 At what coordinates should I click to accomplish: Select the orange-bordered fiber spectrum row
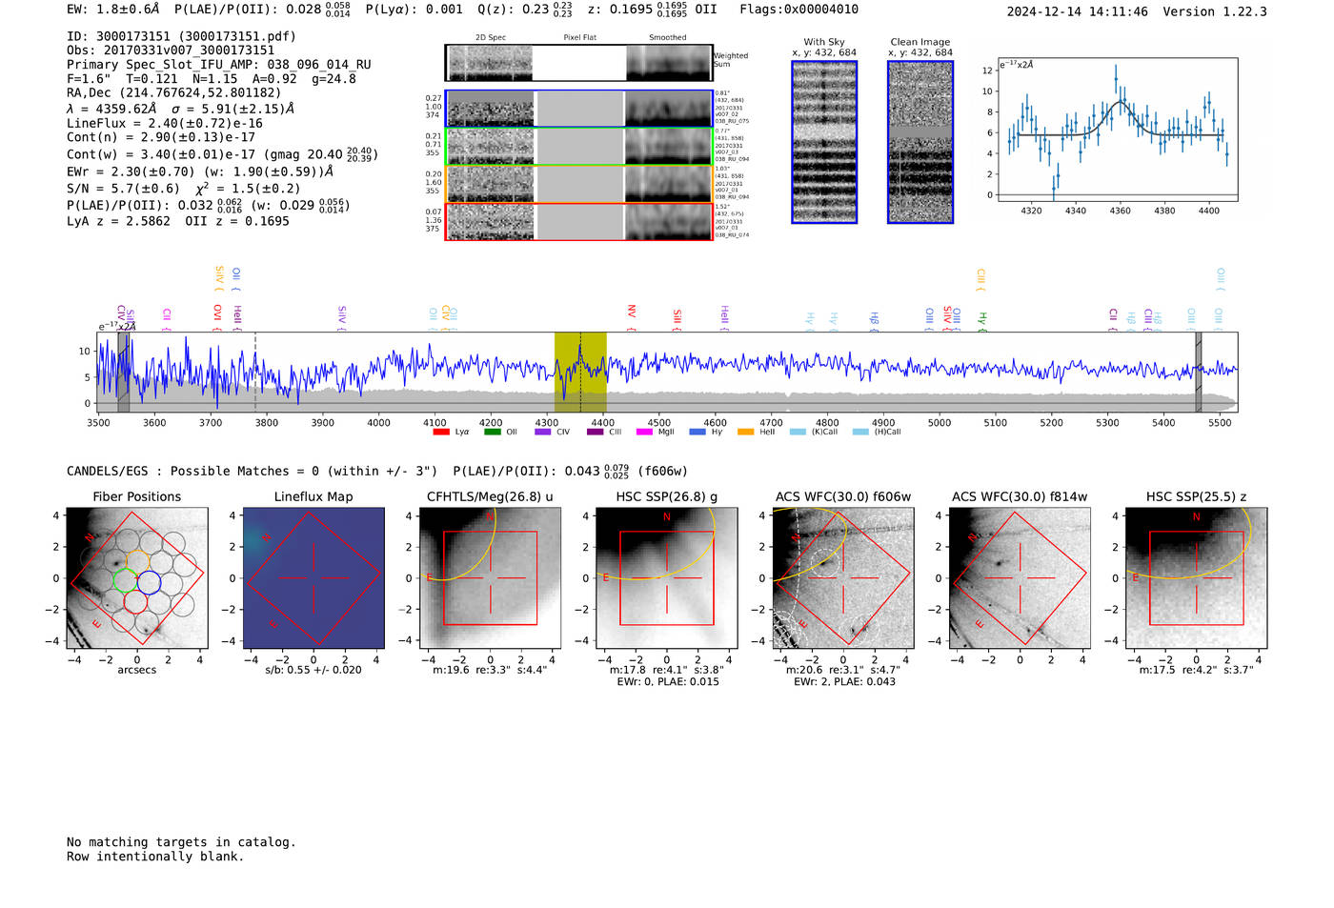[579, 184]
